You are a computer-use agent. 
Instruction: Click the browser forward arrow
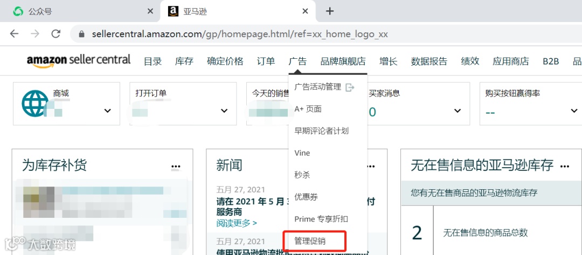[x=35, y=34]
